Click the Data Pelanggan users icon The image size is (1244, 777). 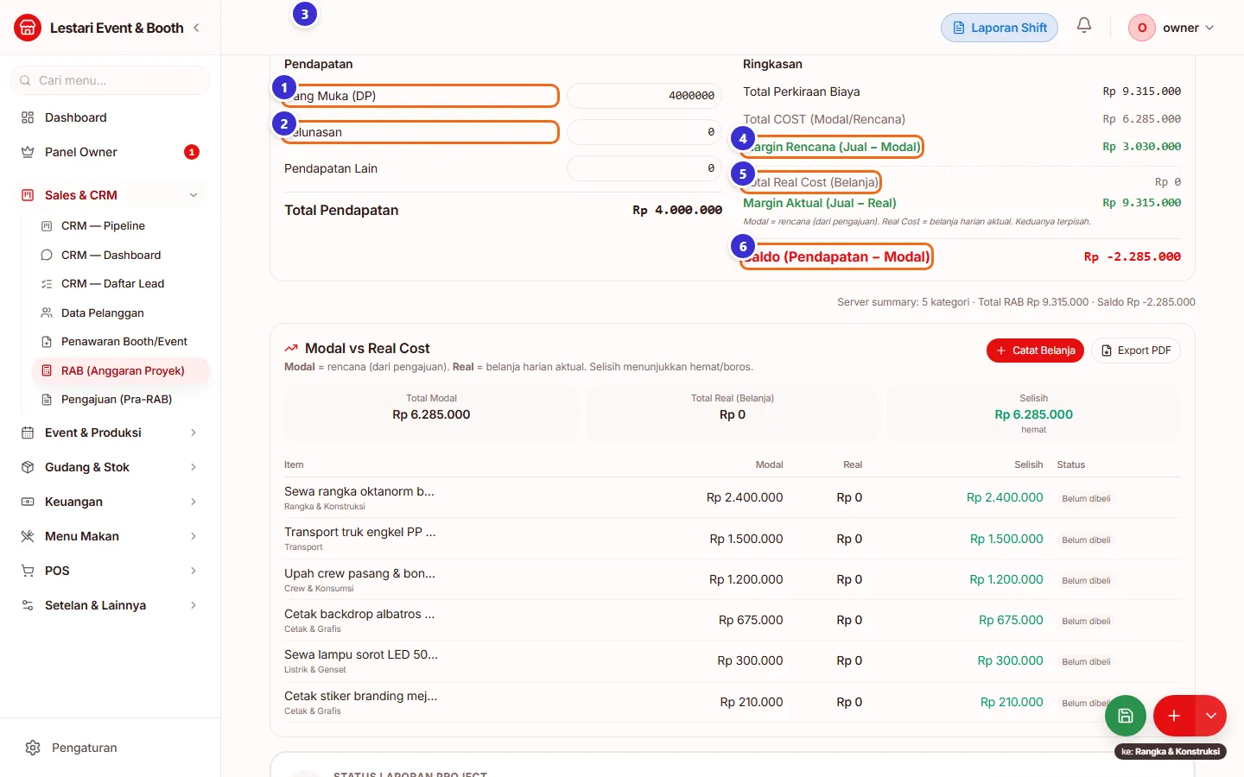(x=47, y=313)
